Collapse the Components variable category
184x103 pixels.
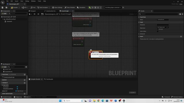(x=1, y=85)
